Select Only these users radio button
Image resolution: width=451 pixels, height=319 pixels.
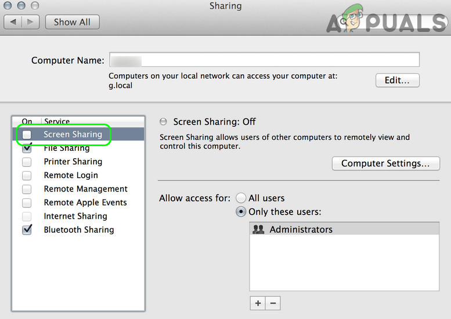pyautogui.click(x=241, y=212)
